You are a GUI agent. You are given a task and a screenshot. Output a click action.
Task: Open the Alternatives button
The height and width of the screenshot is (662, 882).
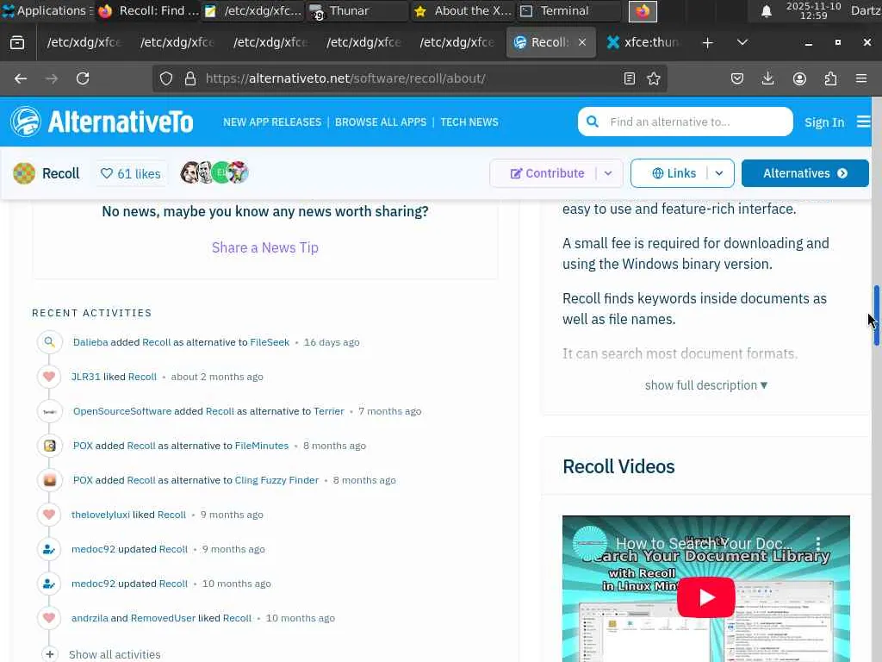pos(805,173)
